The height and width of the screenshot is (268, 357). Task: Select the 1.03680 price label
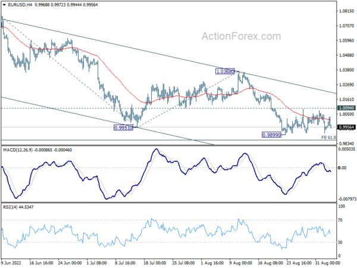(225, 71)
